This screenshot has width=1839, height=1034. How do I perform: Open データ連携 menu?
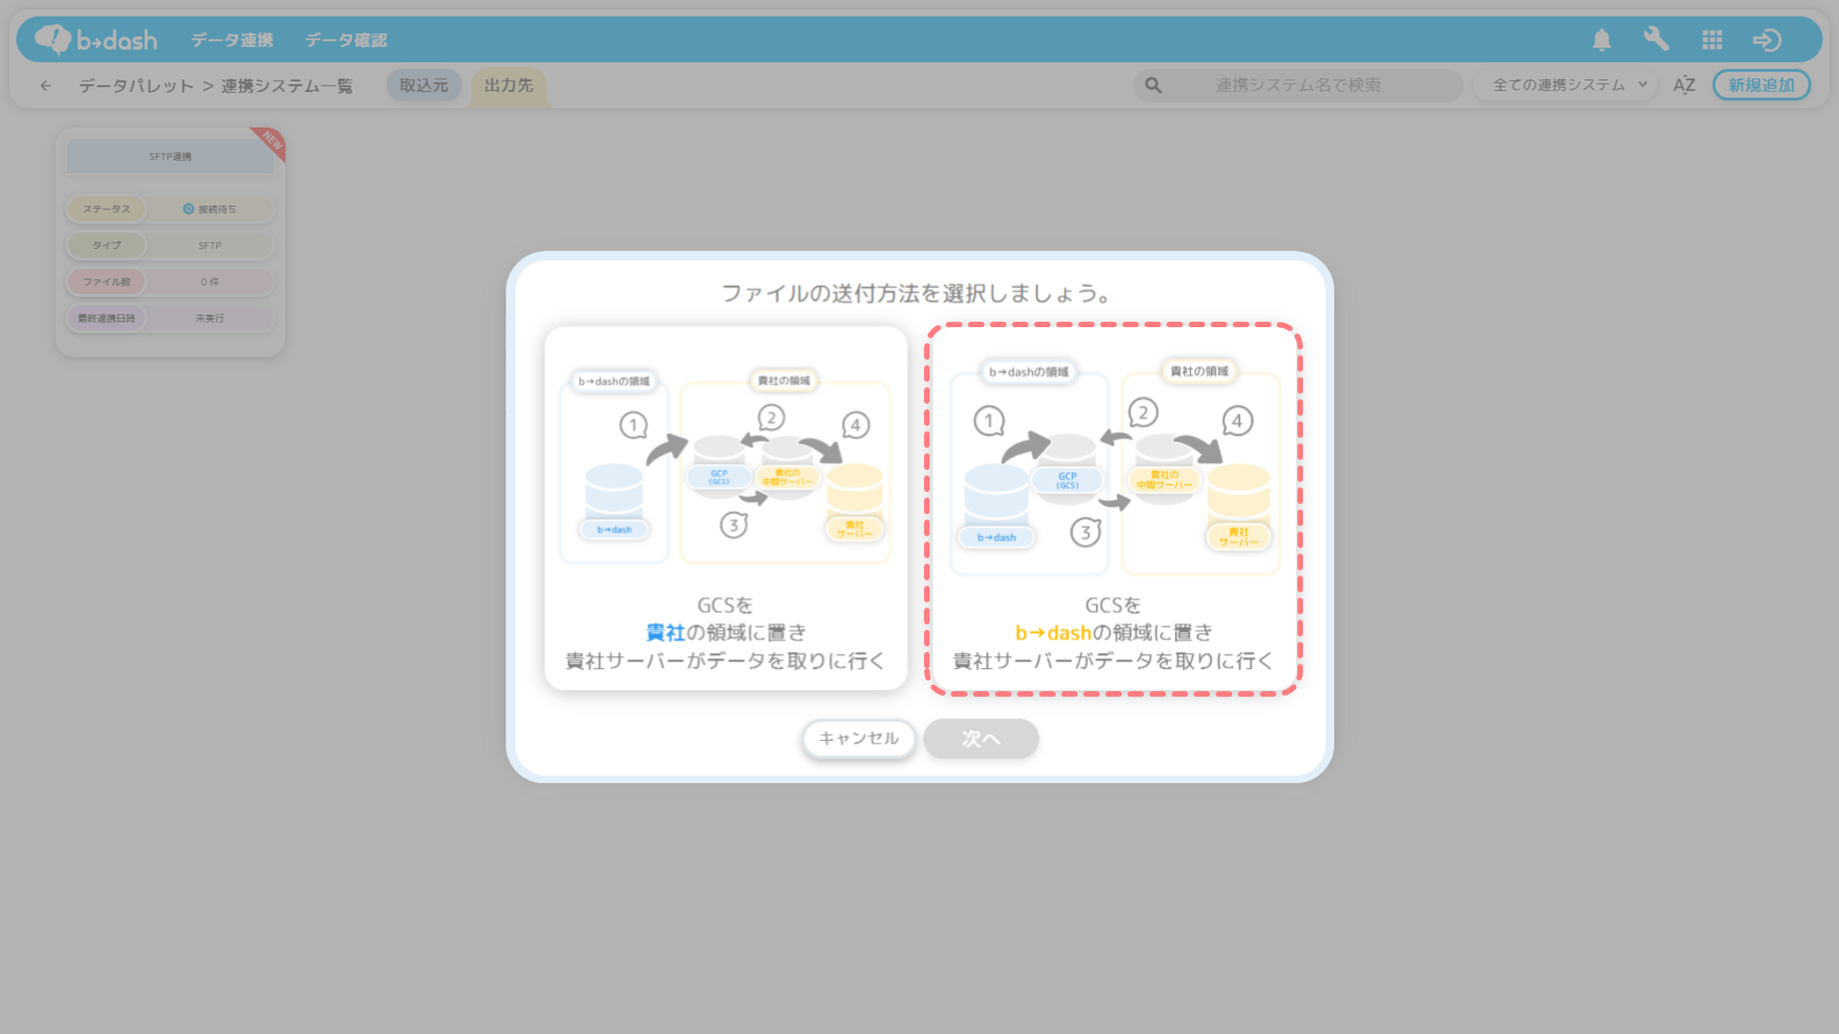[x=232, y=40]
